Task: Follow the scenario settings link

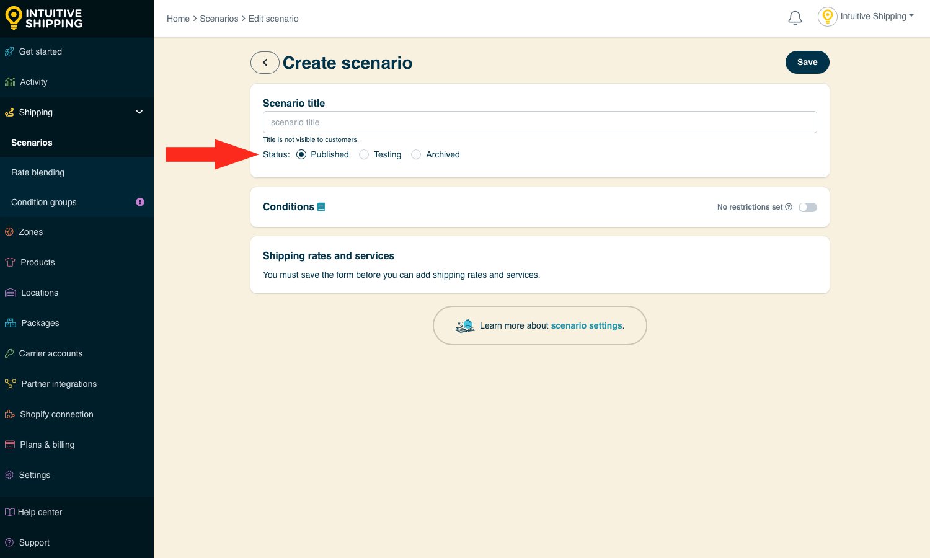Action: [x=587, y=325]
